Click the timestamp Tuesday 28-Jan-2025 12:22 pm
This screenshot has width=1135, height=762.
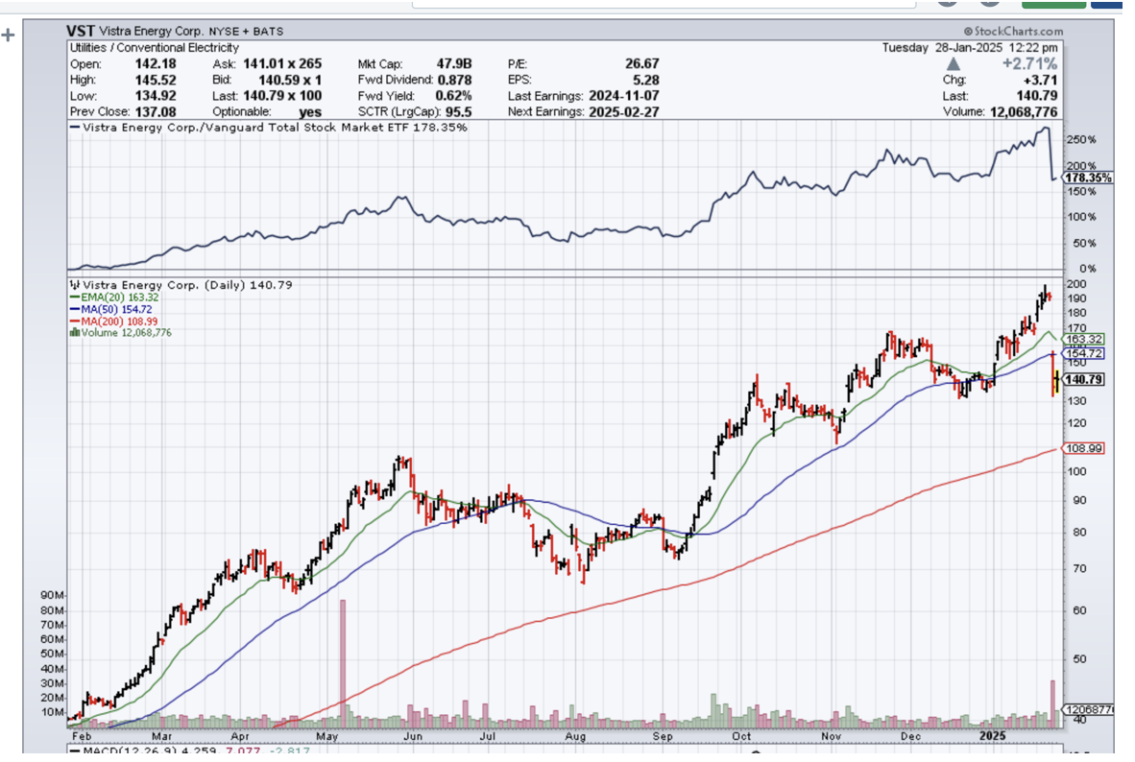pyautogui.click(x=970, y=48)
